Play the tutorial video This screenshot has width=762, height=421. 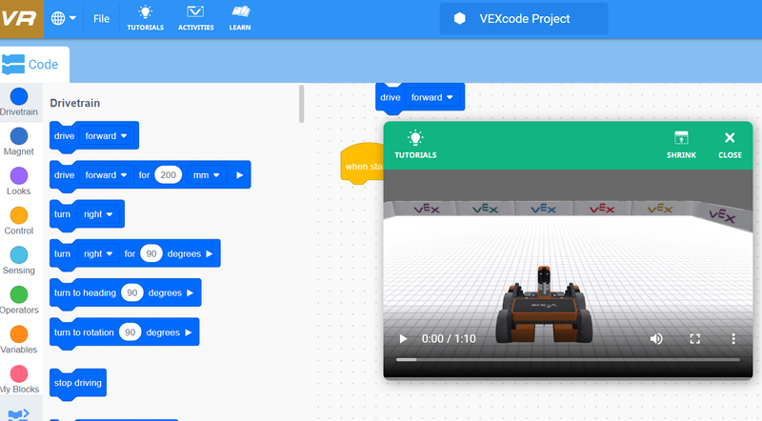coord(403,339)
